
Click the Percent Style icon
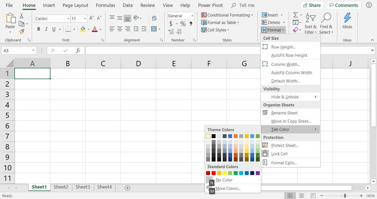click(x=183, y=24)
